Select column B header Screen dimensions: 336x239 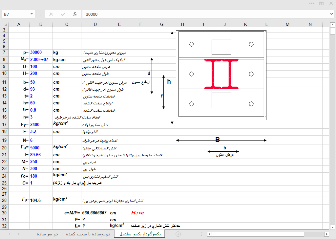[41, 24]
